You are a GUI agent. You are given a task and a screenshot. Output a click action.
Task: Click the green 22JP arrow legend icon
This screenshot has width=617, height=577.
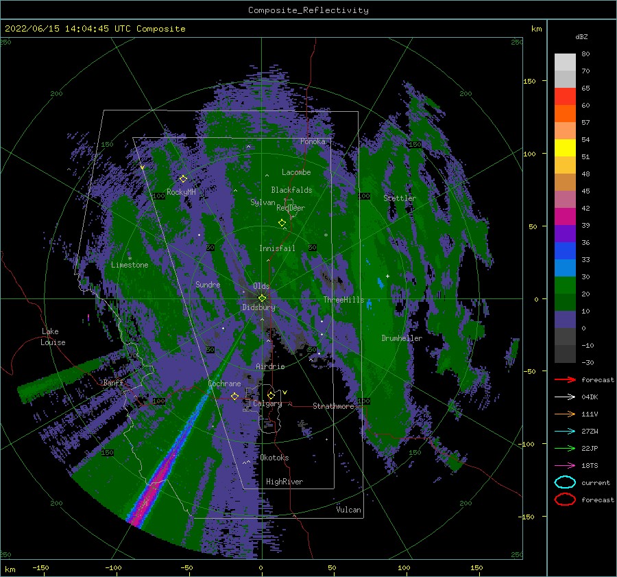pos(565,448)
